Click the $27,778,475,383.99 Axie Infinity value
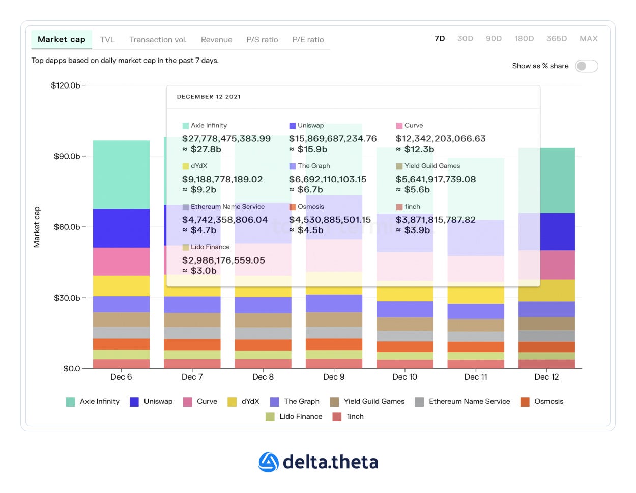The width and height of the screenshot is (636, 493). pos(226,138)
